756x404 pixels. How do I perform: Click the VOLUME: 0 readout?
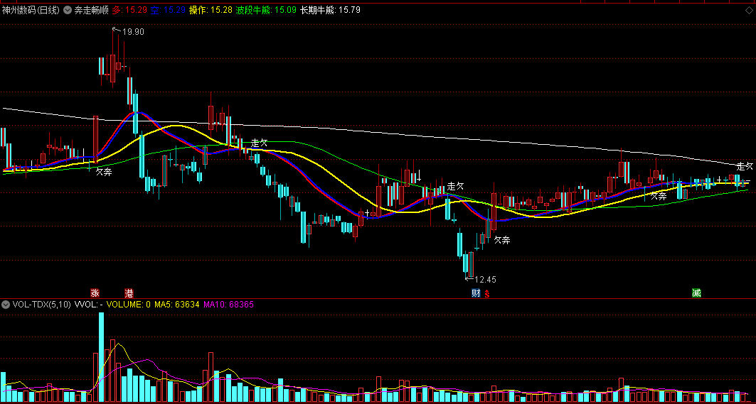click(x=129, y=305)
